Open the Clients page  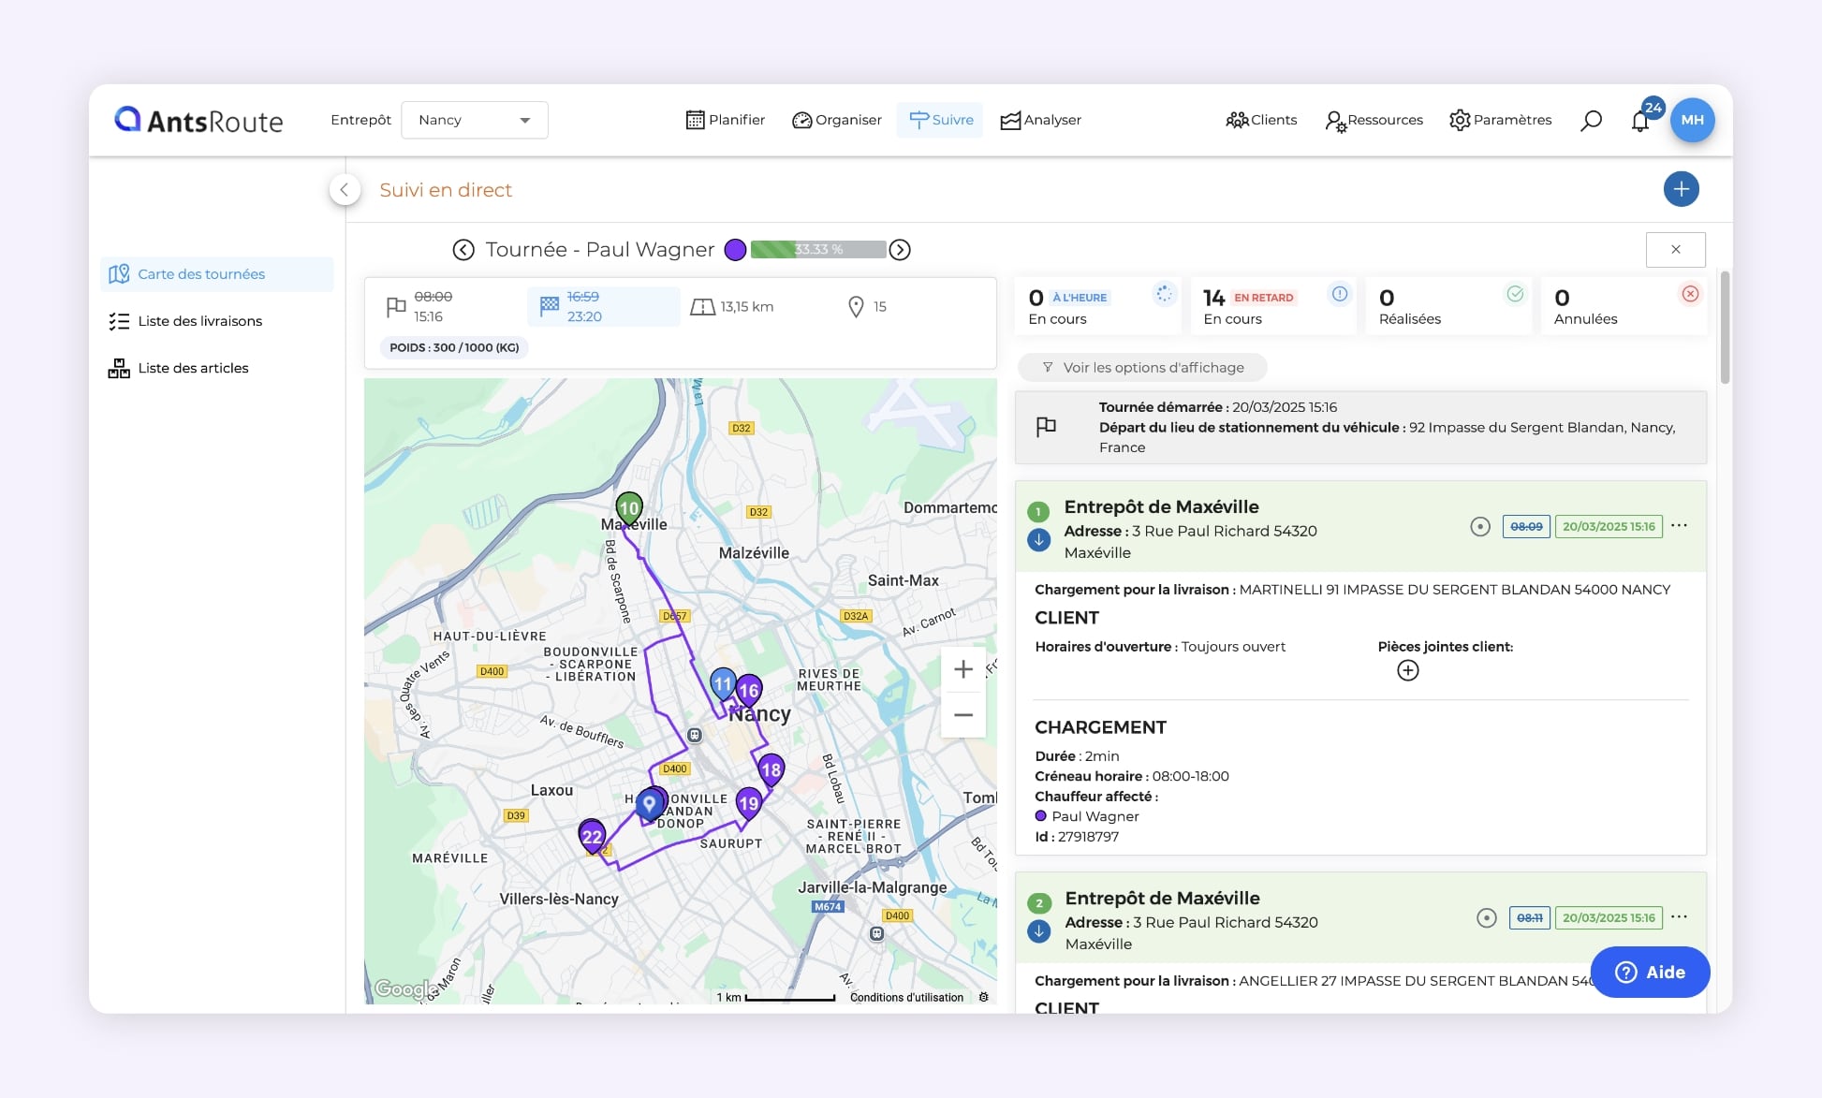click(1261, 120)
